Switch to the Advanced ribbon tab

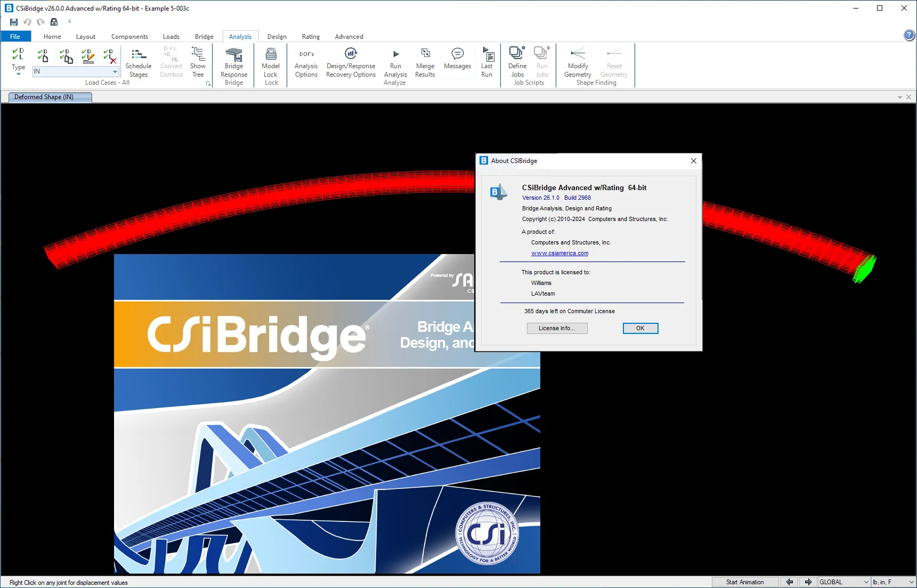pyautogui.click(x=349, y=36)
